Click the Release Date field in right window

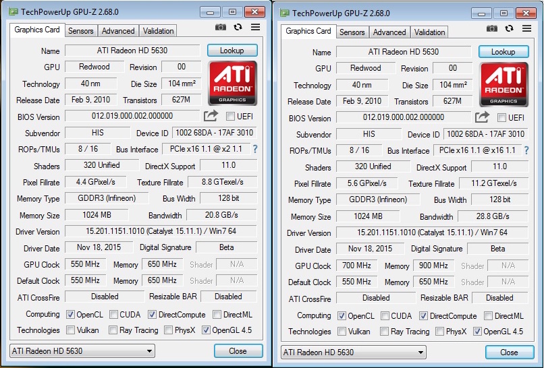362,101
